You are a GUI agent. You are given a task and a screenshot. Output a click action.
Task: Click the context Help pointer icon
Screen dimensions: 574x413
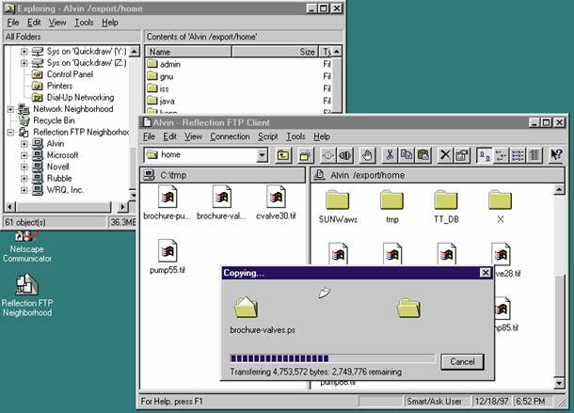tap(556, 155)
